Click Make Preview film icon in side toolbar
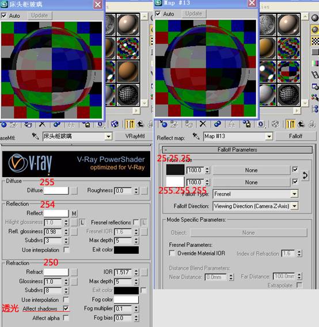The height and width of the screenshot is (327, 319). 315,74
